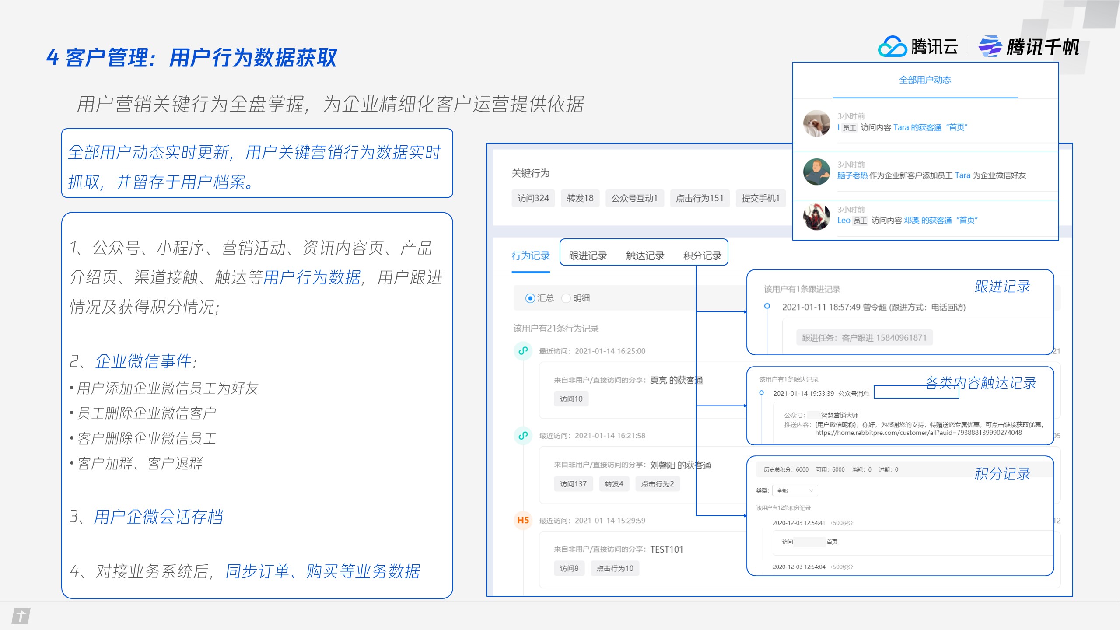Click the T icon at bottom-left corner
The width and height of the screenshot is (1120, 630).
[21, 616]
